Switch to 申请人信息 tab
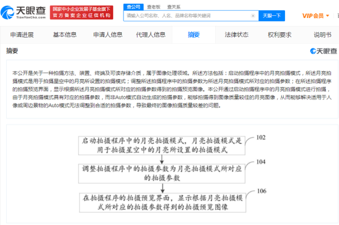Screen dimensions: 339x225 [108, 35]
